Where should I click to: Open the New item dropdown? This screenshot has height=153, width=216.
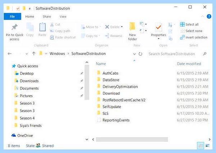click(x=143, y=24)
